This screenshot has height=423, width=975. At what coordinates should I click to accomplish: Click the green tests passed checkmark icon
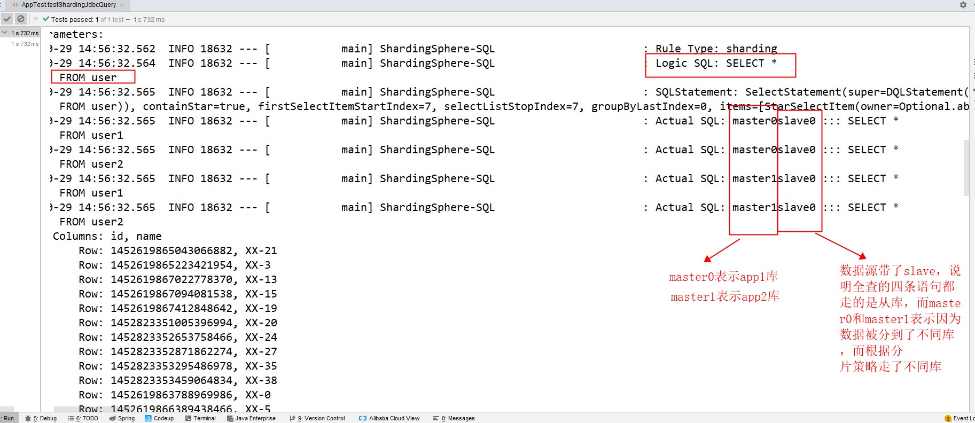[46, 19]
